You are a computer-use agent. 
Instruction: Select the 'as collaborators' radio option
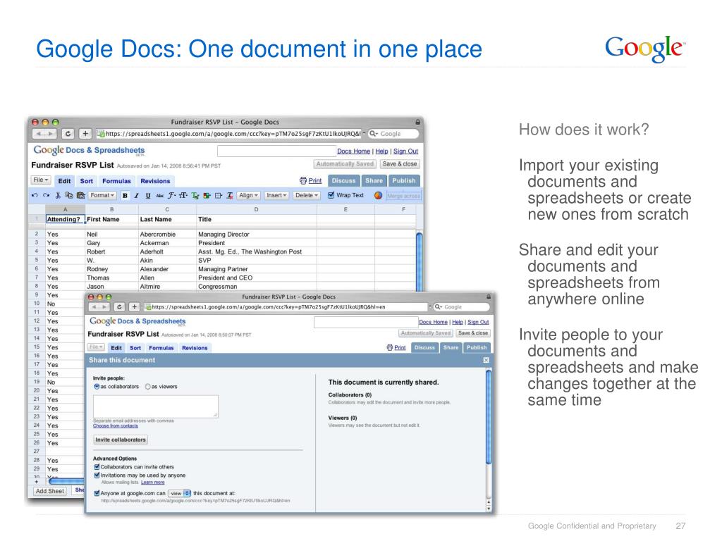pos(97,387)
